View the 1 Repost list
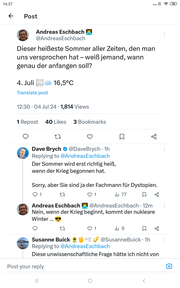This screenshot has height=288, width=180. click(27, 122)
